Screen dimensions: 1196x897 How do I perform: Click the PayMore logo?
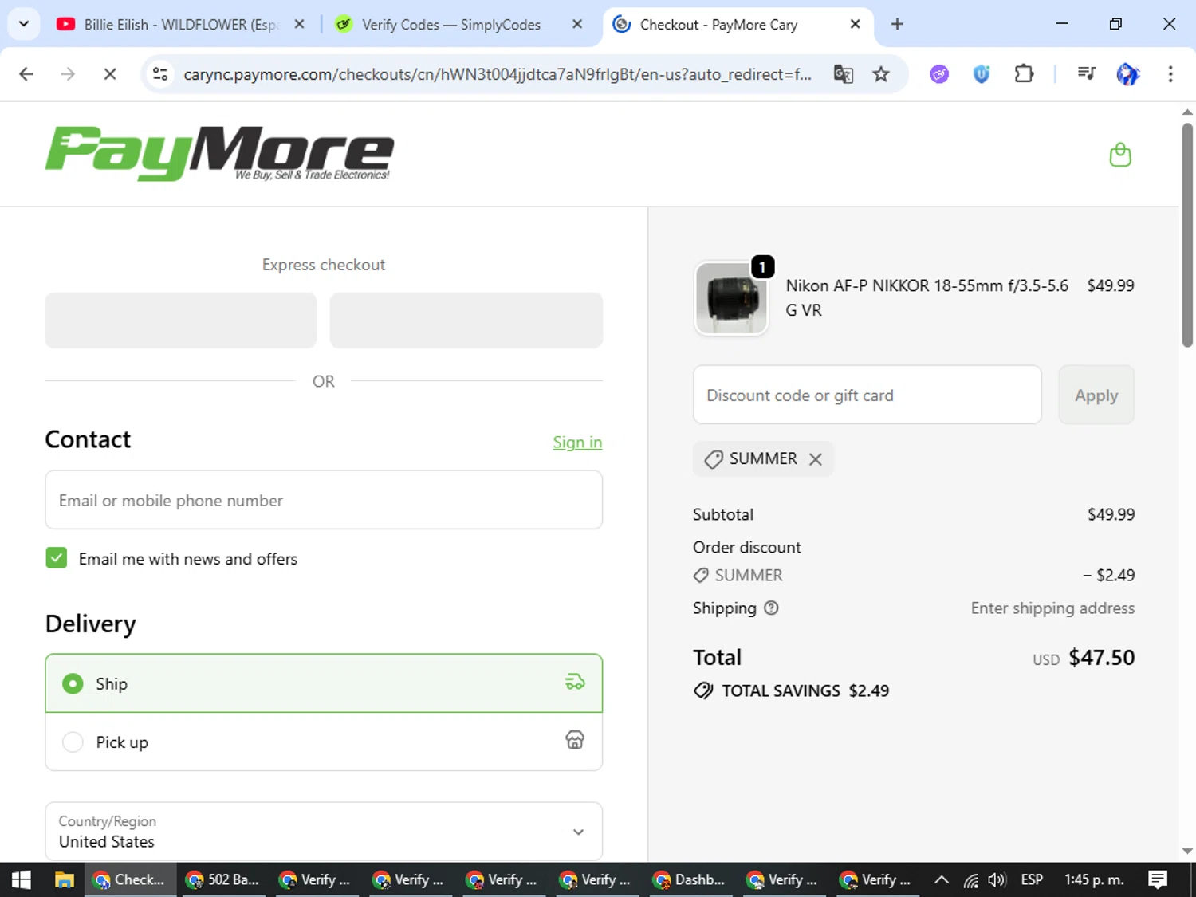point(219,153)
